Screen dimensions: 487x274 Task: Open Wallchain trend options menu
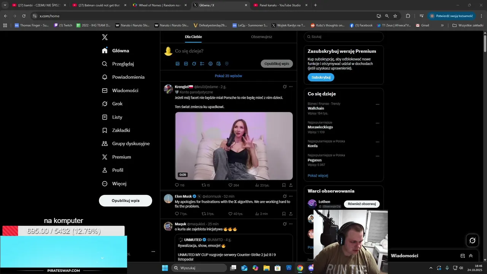pos(377,104)
